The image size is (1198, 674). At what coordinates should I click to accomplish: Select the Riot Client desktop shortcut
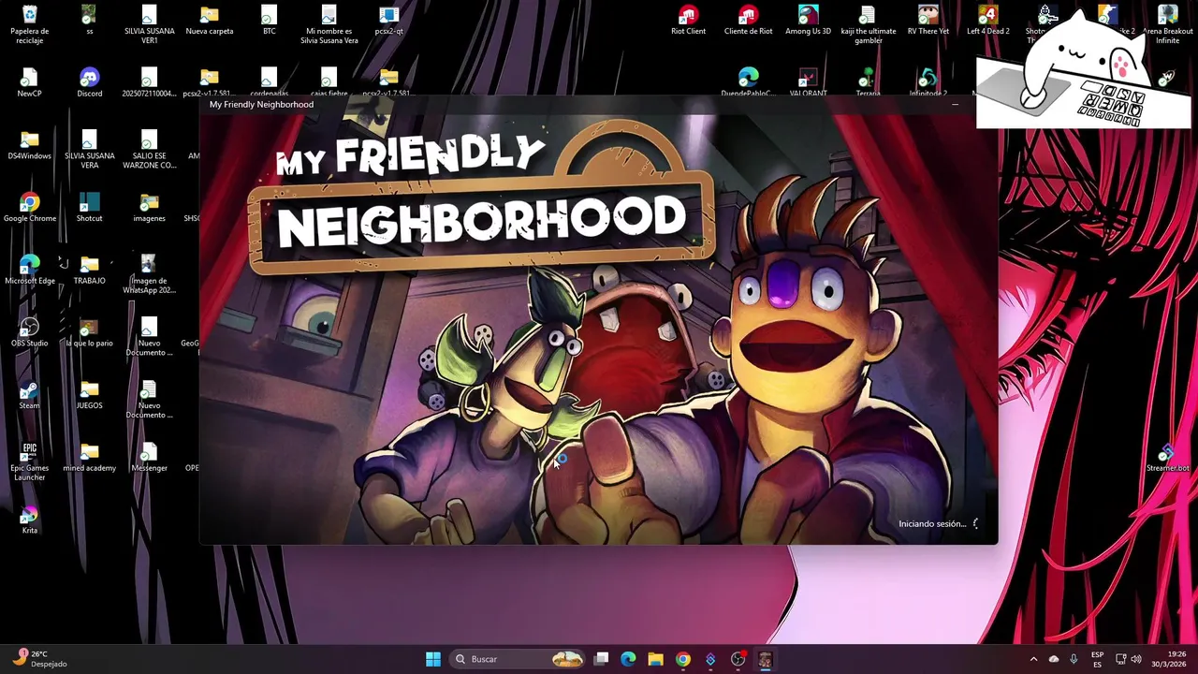(x=688, y=21)
